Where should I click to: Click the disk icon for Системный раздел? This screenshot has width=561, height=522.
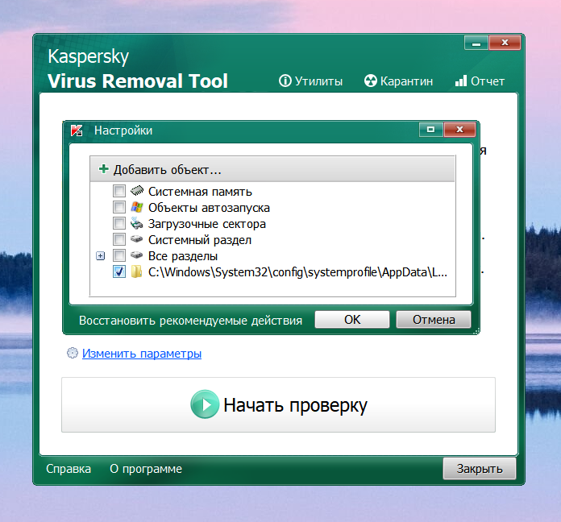pos(136,238)
